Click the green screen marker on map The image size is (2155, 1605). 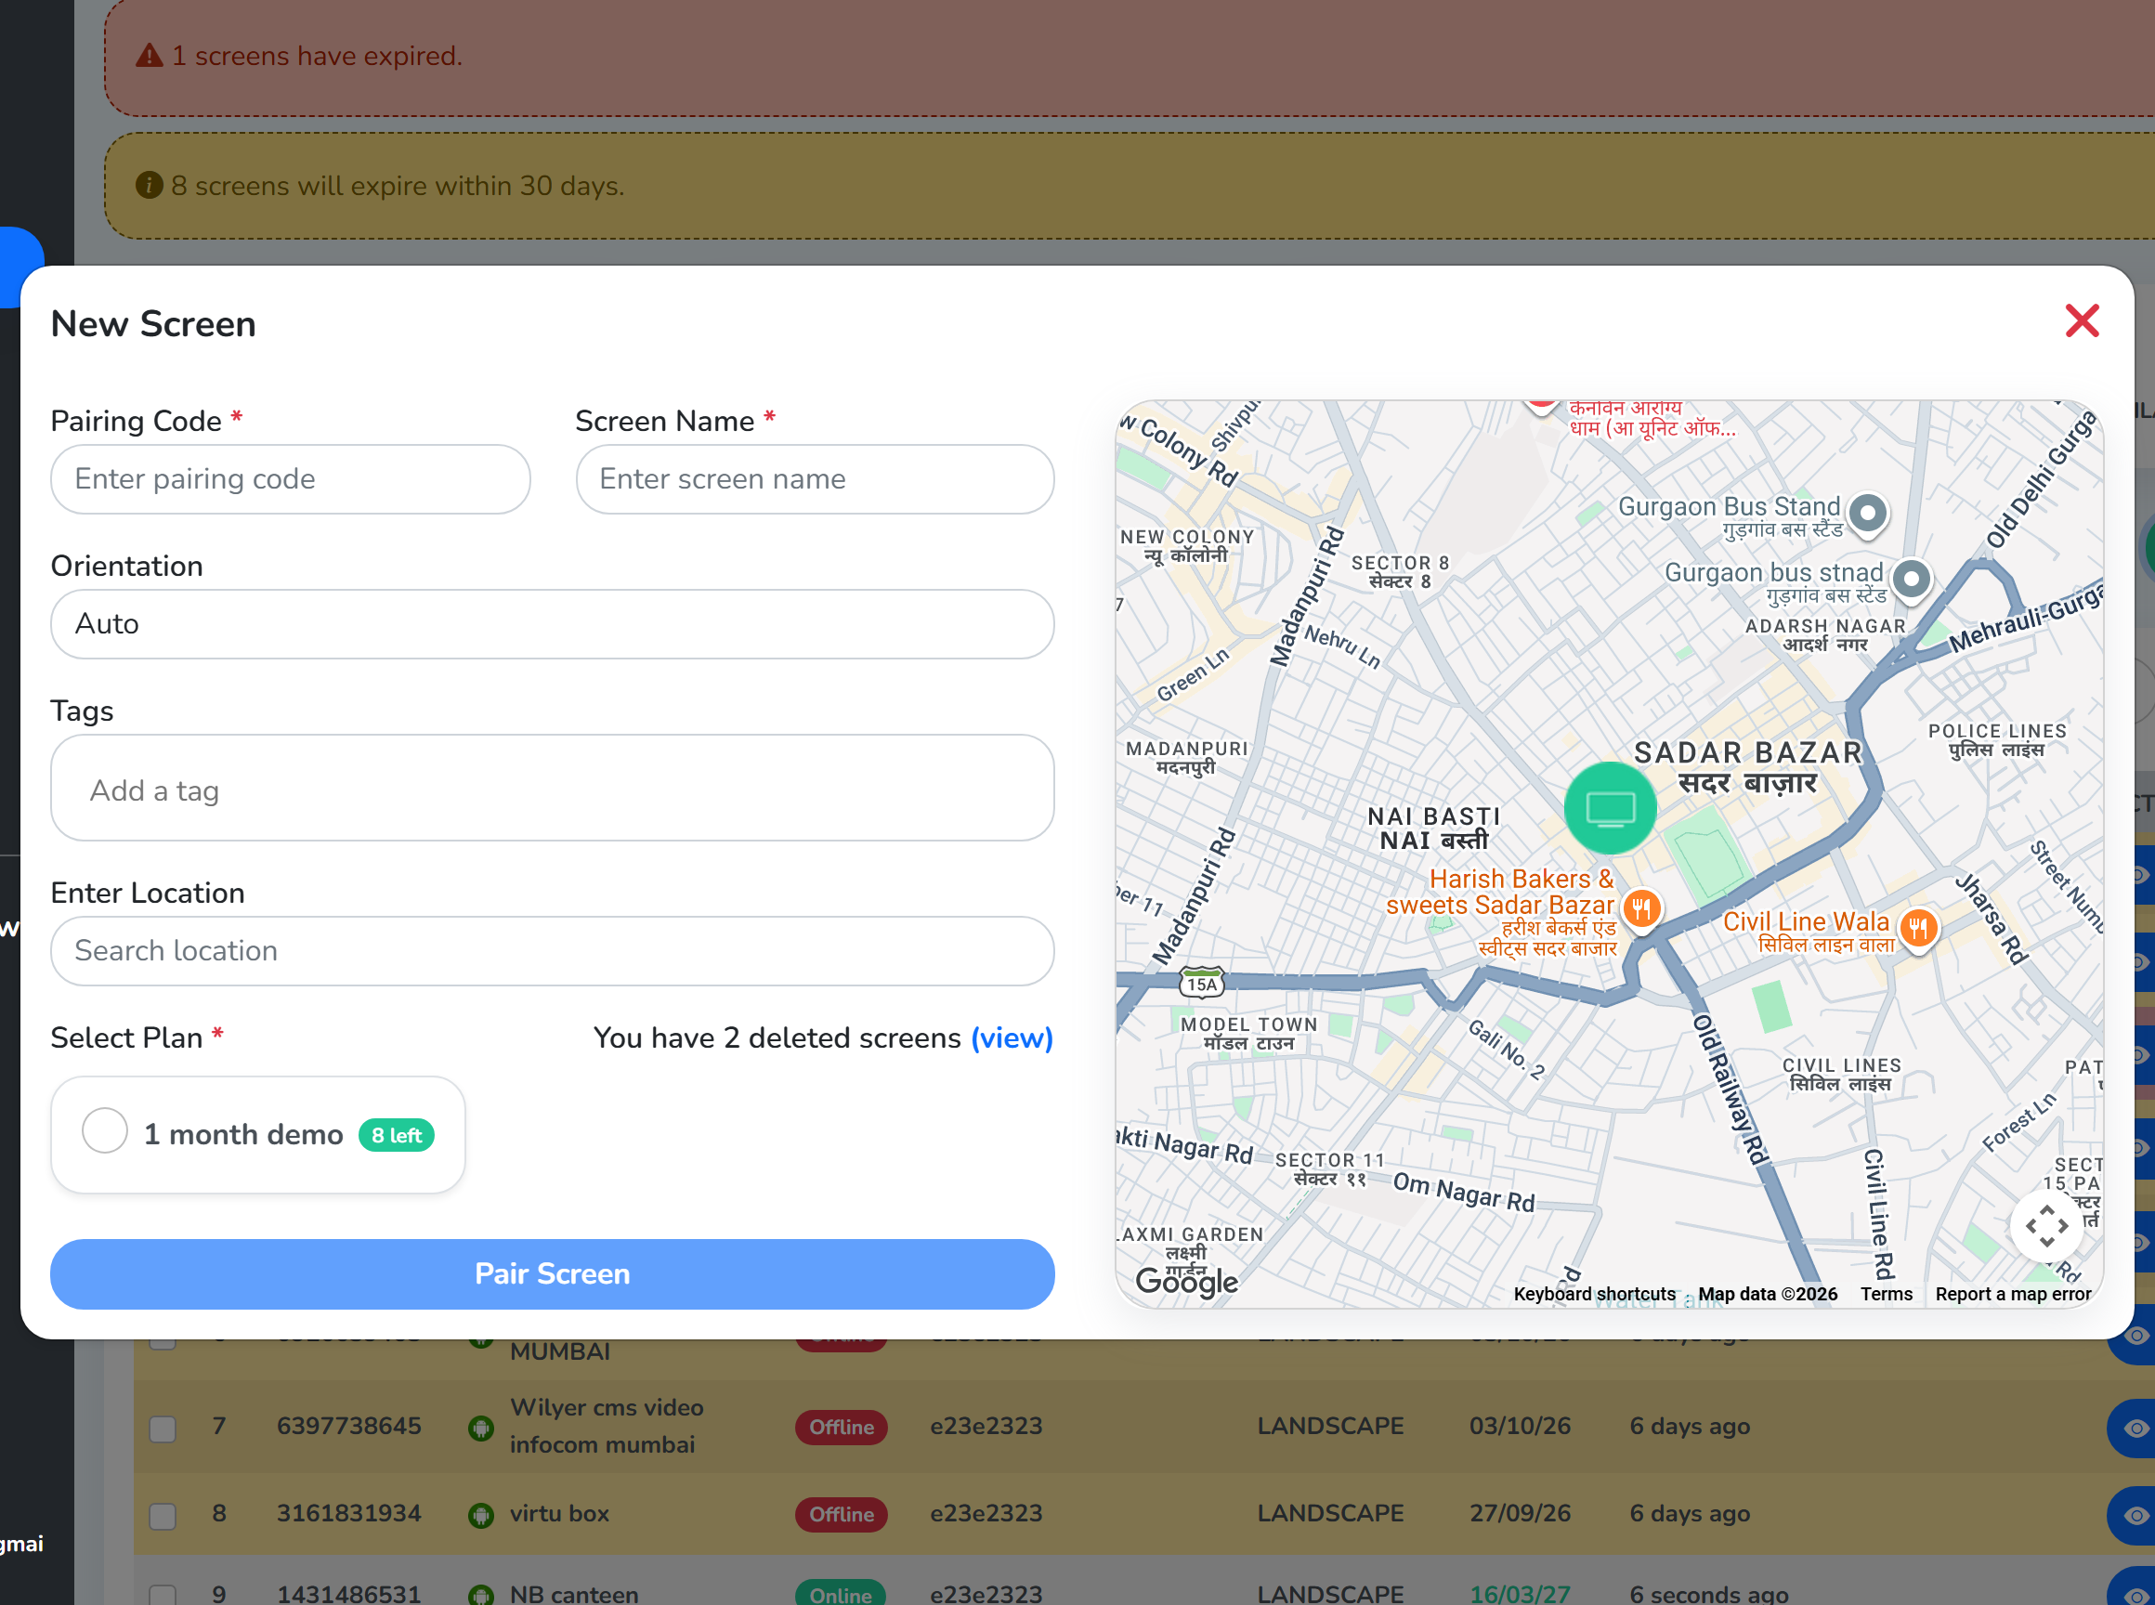pos(1610,807)
